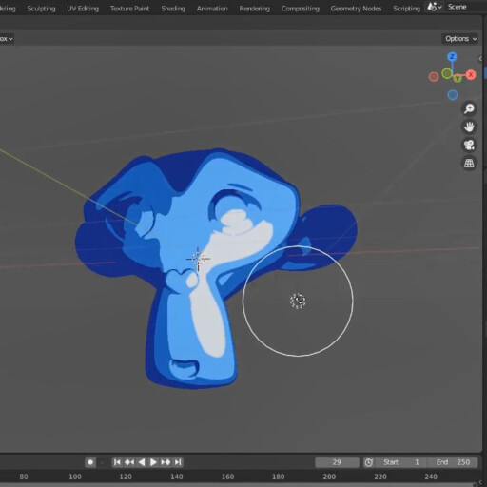Click frame 100 on the timeline ruler
This screenshot has height=487, width=487.
(75, 477)
